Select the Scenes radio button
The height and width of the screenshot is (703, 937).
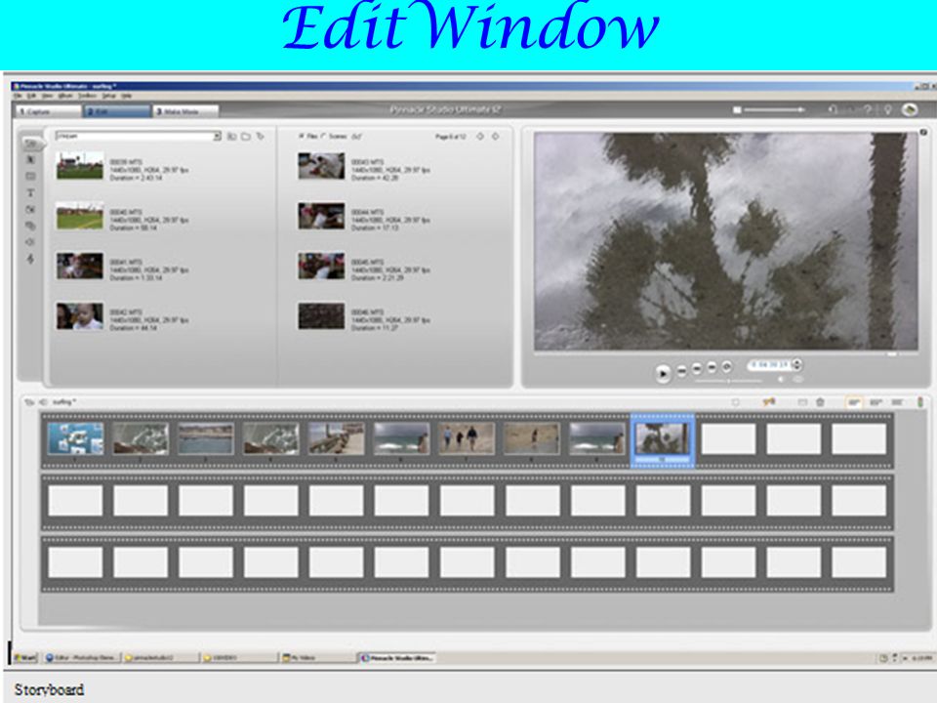(x=323, y=137)
